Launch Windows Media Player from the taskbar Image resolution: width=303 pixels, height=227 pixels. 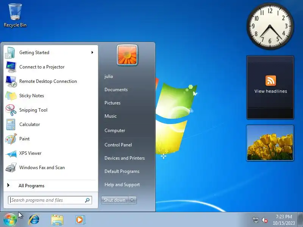(x=80, y=220)
